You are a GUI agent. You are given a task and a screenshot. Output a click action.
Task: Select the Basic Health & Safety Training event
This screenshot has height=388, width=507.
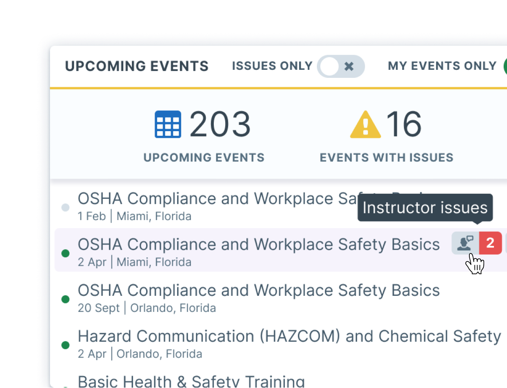coord(190,381)
